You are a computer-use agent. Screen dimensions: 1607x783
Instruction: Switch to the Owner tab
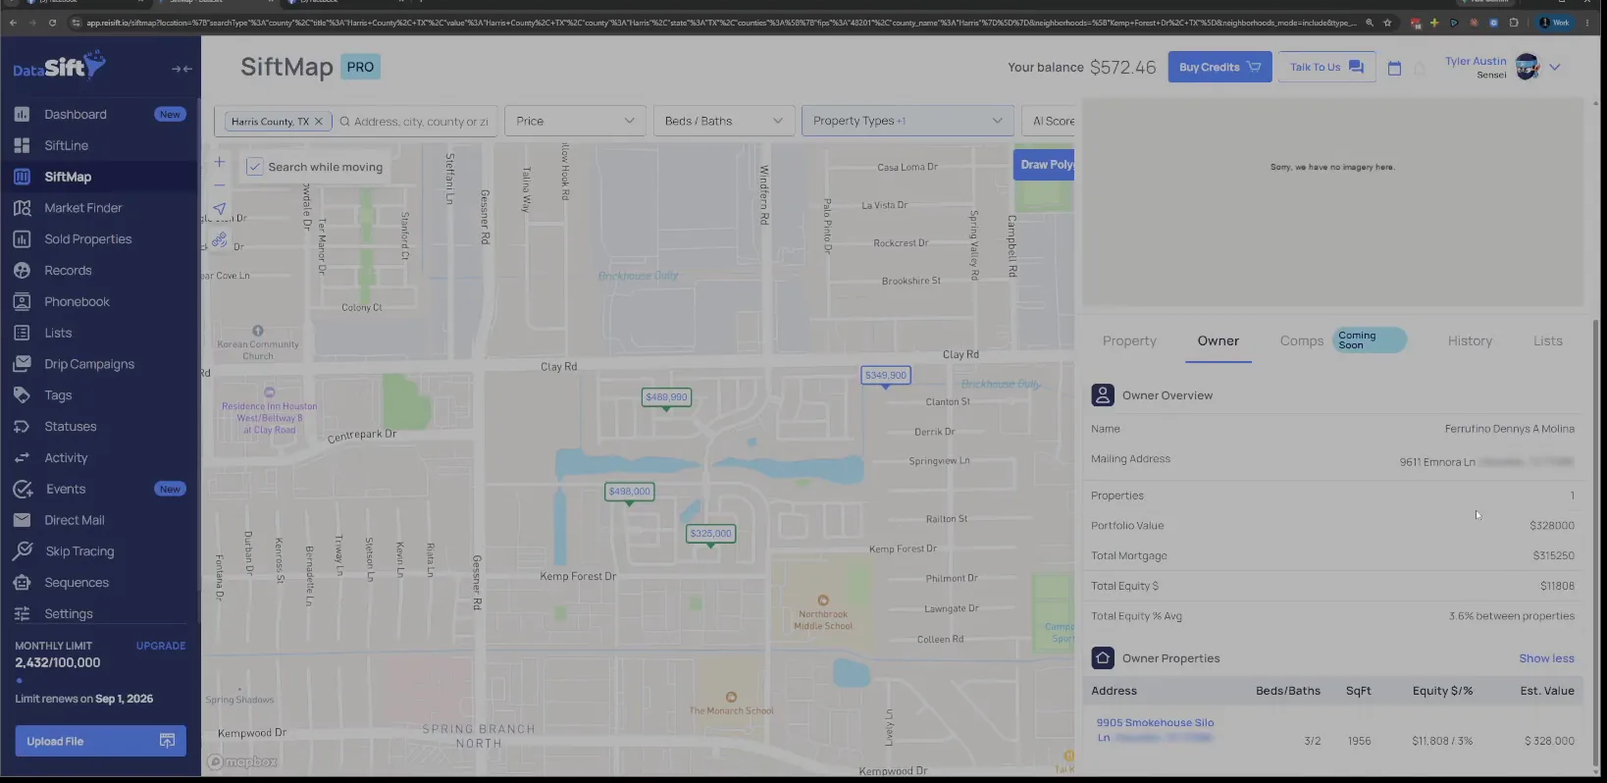click(1218, 341)
